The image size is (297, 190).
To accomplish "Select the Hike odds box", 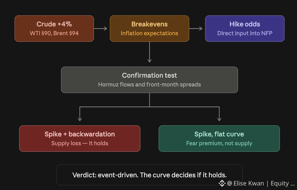I will (x=245, y=29).
